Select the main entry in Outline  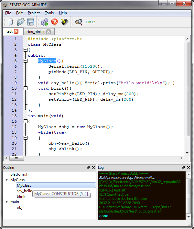point(15,202)
